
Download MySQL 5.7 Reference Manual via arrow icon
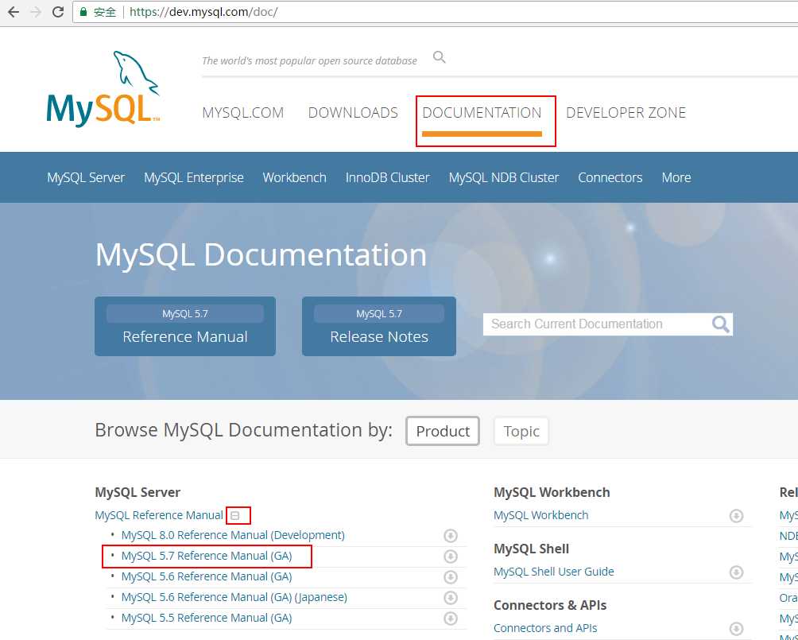coord(451,557)
